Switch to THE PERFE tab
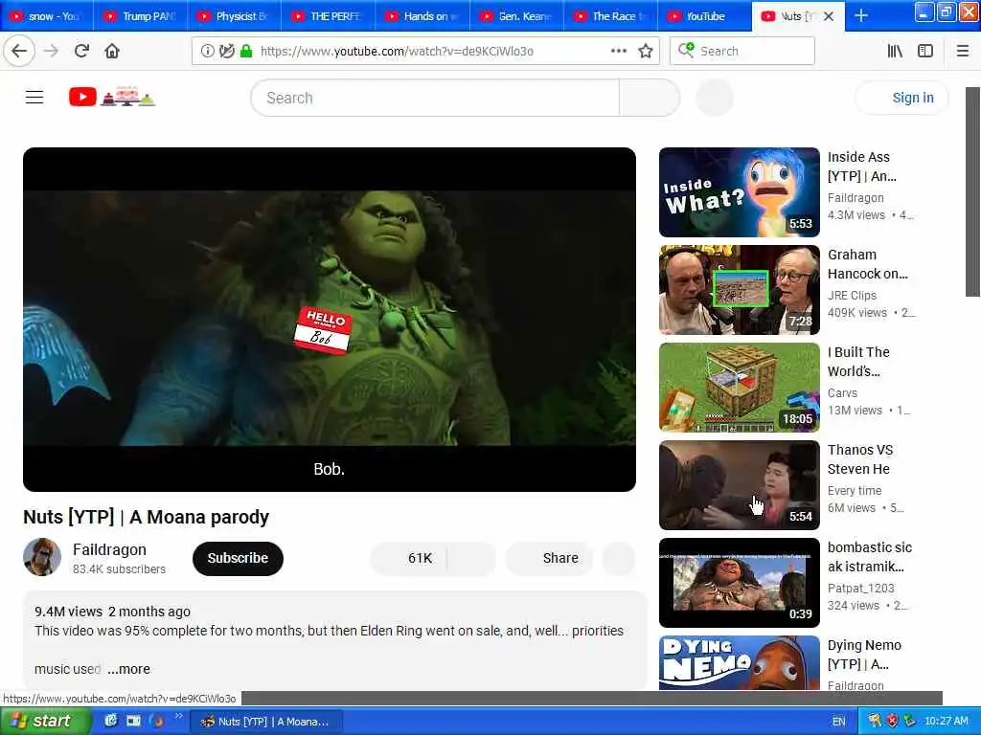 point(329,16)
